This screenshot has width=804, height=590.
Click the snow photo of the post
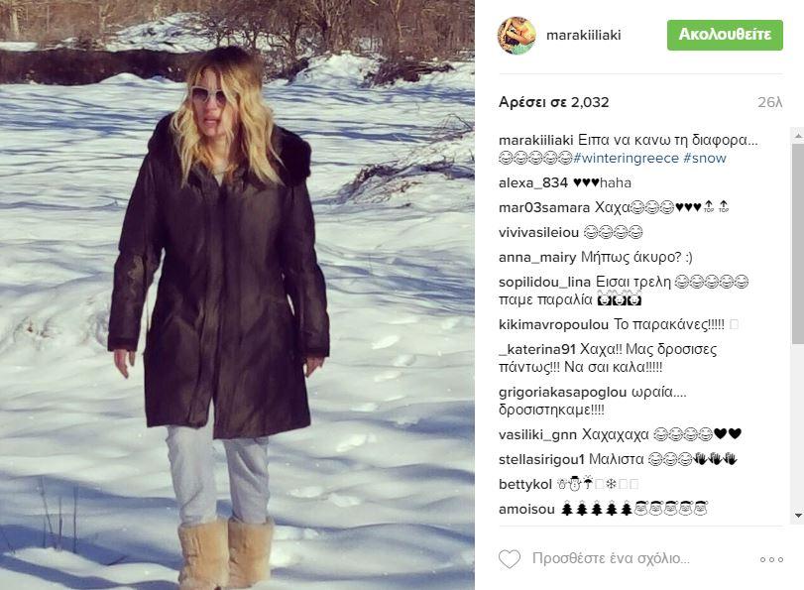coord(237,295)
